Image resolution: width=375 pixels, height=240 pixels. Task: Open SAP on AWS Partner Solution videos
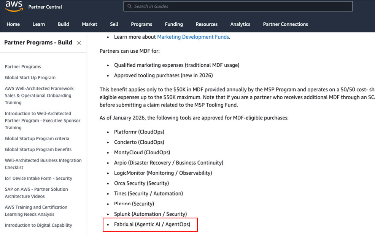37,193
